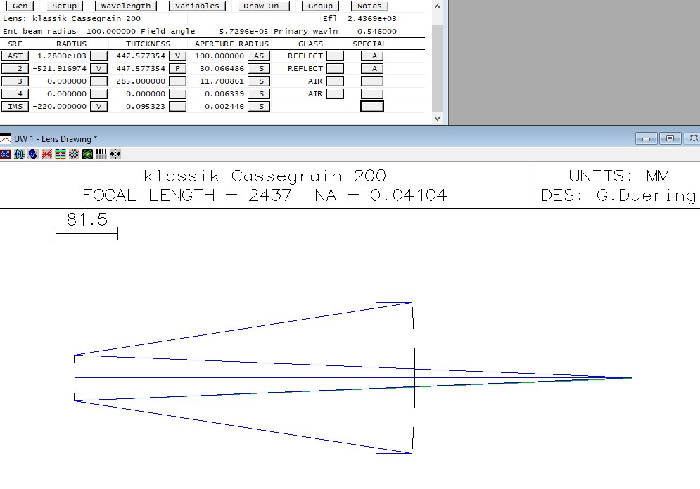
Task: Edit the AST thickness -447.577354 cell
Action: click(x=138, y=56)
